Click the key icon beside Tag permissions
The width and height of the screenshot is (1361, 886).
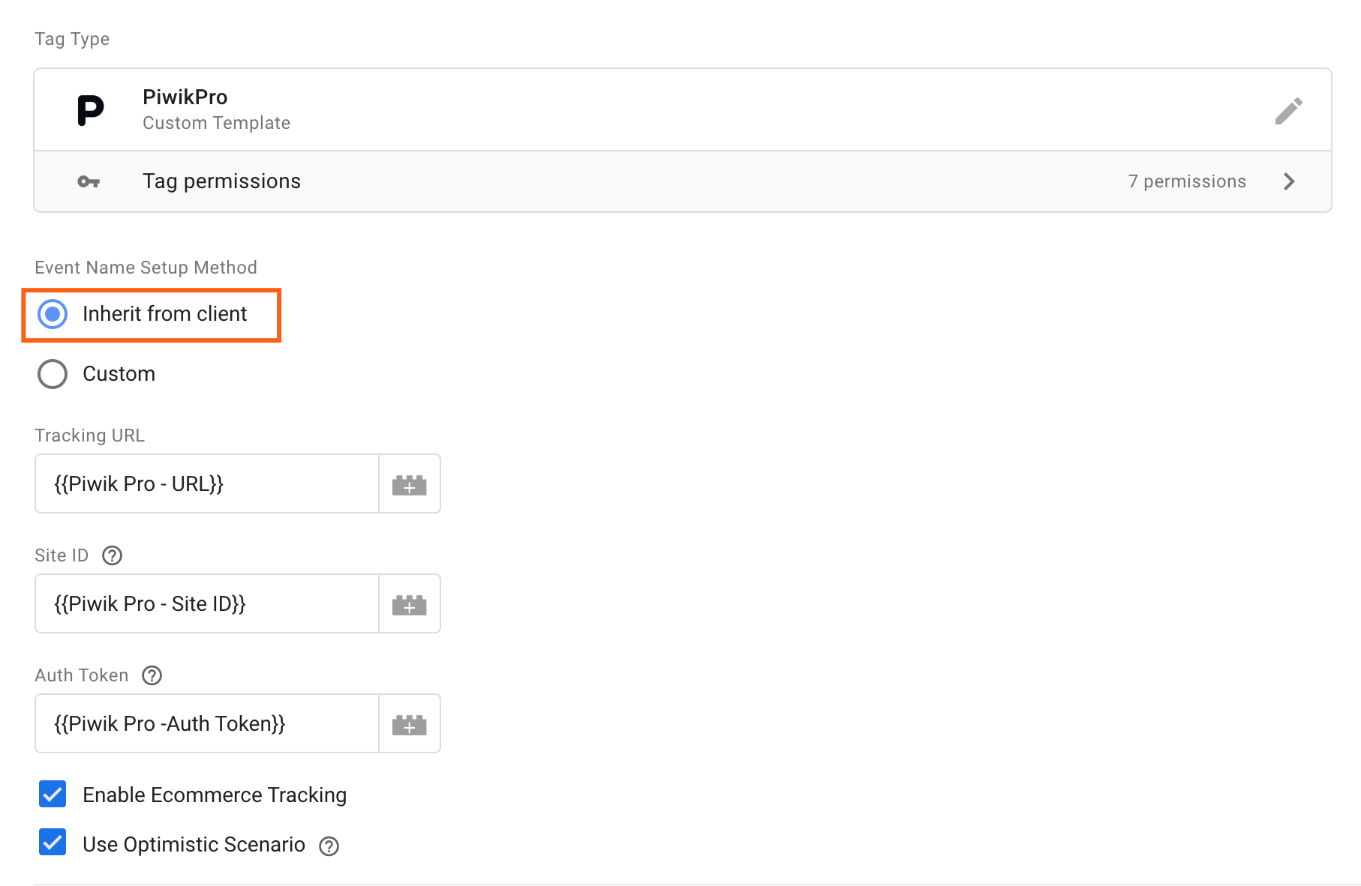[89, 181]
